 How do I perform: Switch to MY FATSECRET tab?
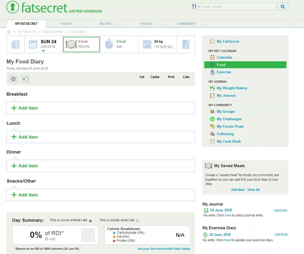click(26, 24)
